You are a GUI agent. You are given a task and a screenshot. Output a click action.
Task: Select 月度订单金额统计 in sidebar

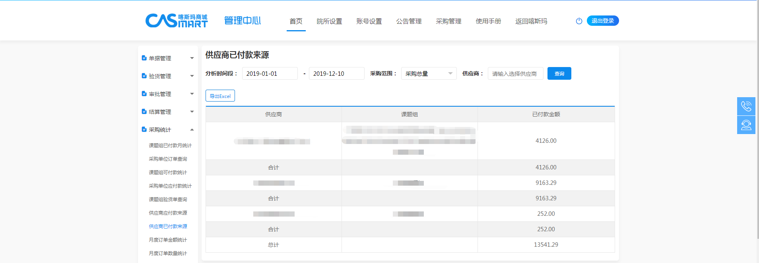(x=168, y=240)
